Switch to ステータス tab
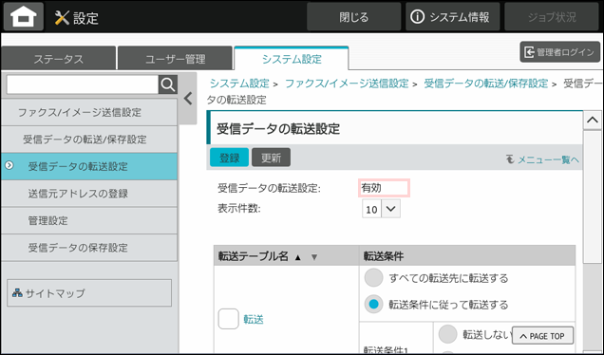The width and height of the screenshot is (604, 355). click(x=59, y=59)
